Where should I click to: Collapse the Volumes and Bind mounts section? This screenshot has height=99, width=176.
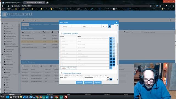pos(62,73)
